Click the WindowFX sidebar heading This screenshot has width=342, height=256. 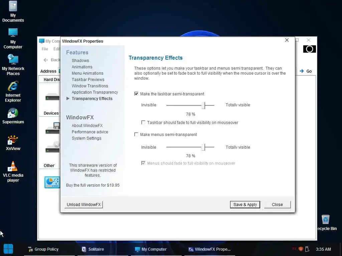tap(80, 117)
